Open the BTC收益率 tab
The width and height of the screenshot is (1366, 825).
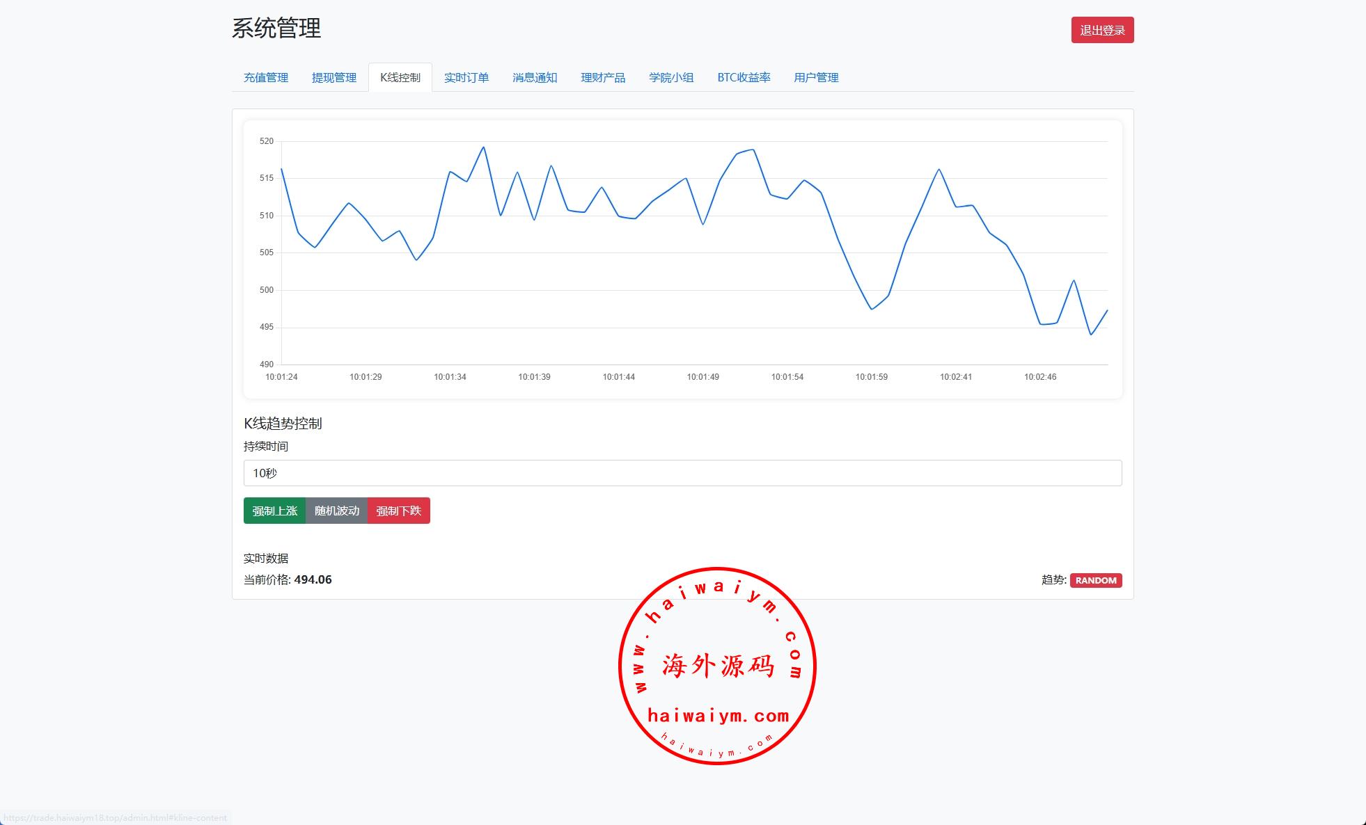coord(743,77)
